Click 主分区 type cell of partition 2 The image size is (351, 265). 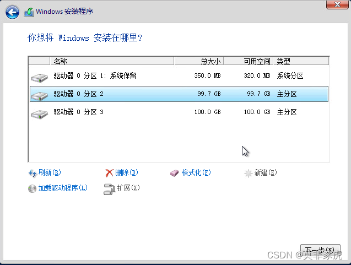coord(287,94)
